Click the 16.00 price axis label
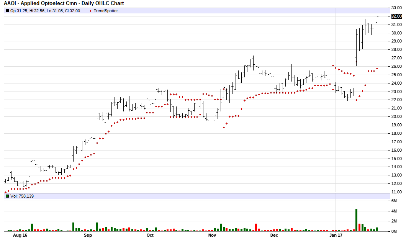This screenshot has height=247, width=406. 396,150
